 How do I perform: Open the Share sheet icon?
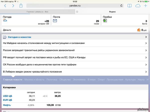tap(21, 5)
